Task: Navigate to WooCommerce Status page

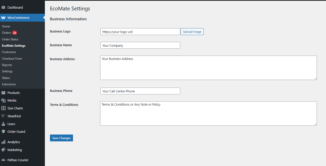Action: (x=6, y=78)
